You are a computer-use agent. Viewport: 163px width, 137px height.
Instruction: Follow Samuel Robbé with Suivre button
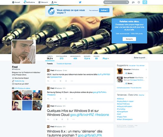coord(128,83)
